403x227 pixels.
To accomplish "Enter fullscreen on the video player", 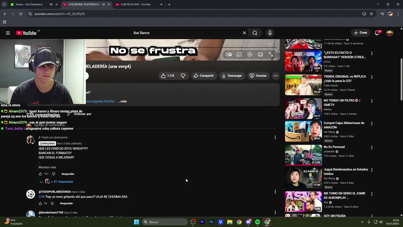I will pyautogui.click(x=271, y=55).
